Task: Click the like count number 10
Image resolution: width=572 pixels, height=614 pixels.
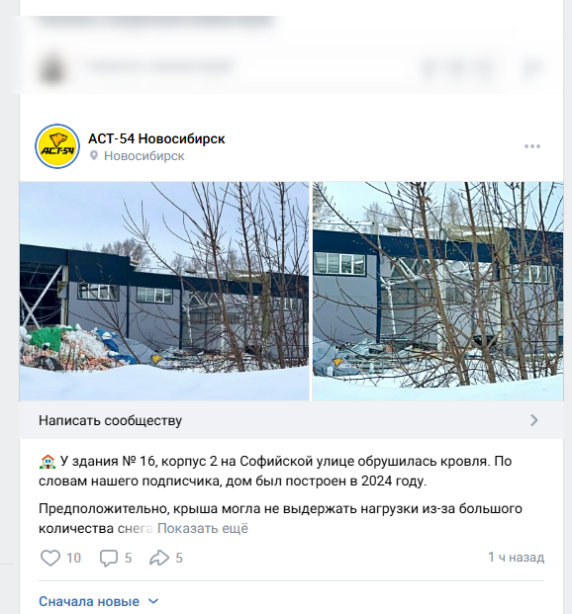Action: (73, 558)
